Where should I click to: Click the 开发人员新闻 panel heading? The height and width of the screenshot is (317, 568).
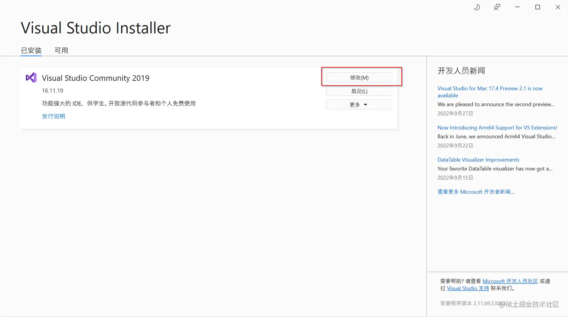tap(461, 71)
